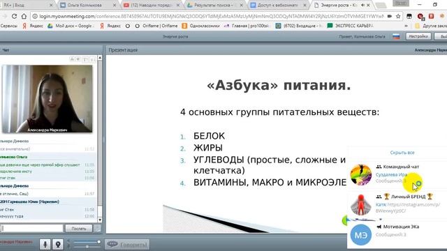Open the Личный БРЕНД notification
Screen dimensions: 447x251
[397, 204]
